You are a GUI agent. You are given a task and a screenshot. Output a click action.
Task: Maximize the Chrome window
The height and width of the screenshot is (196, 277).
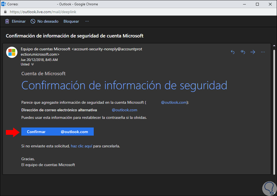(257, 4)
